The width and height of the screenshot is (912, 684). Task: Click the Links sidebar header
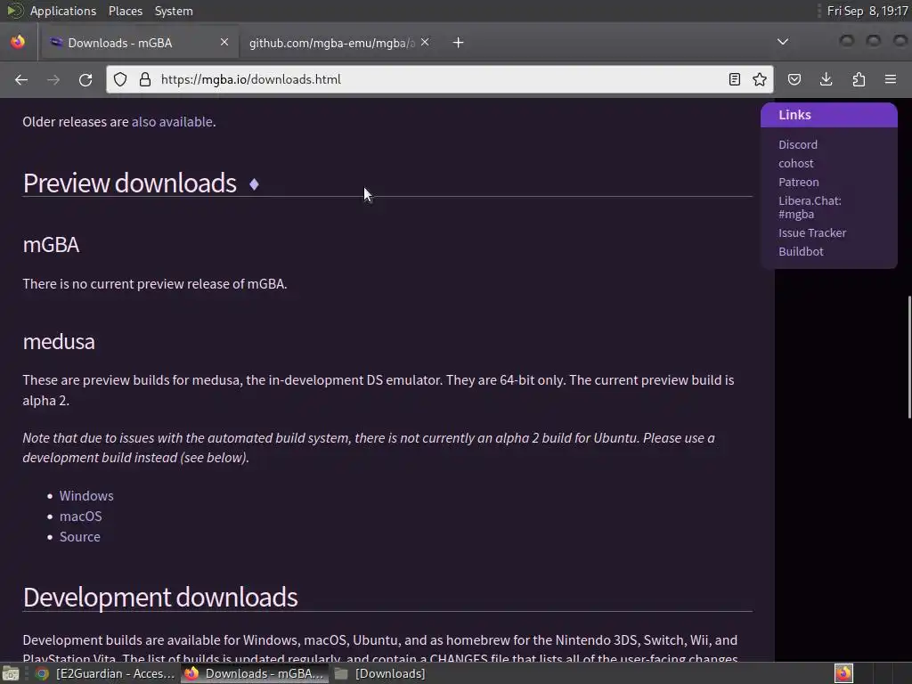829,115
